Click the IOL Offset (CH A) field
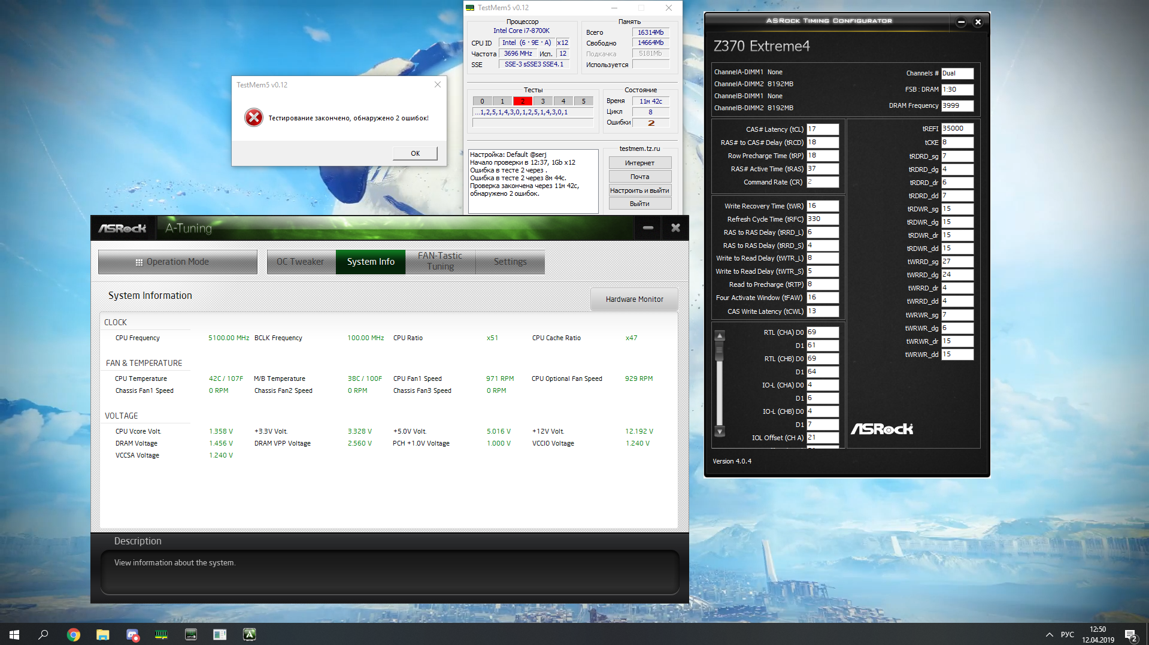Screen dimensions: 1149x645 pos(823,438)
